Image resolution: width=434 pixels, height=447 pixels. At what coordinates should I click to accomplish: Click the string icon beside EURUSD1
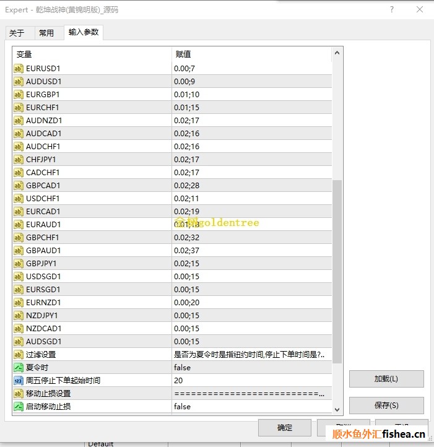19,69
